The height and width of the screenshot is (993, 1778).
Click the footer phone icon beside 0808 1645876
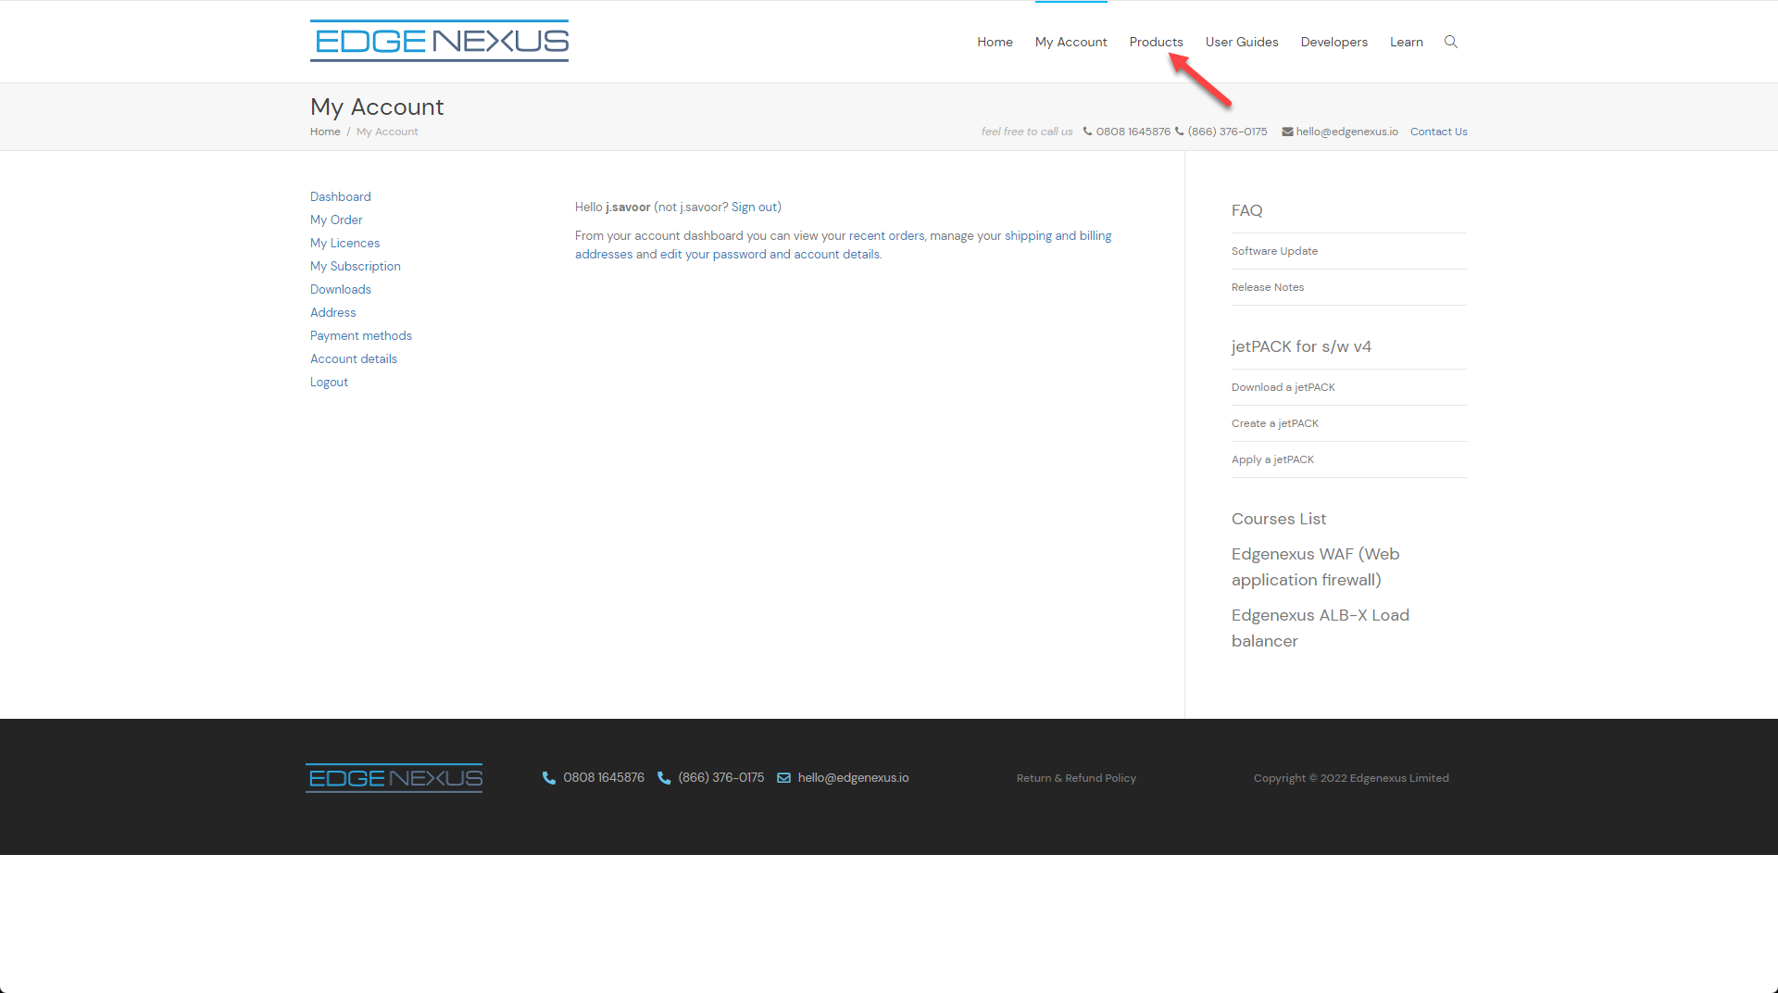click(x=549, y=778)
